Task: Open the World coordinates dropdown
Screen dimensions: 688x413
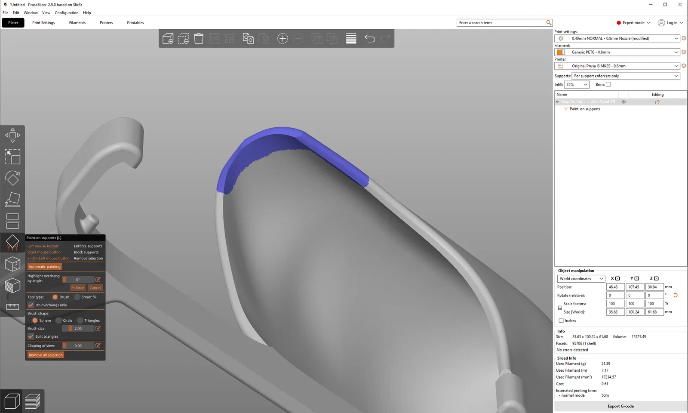Action: [x=581, y=279]
